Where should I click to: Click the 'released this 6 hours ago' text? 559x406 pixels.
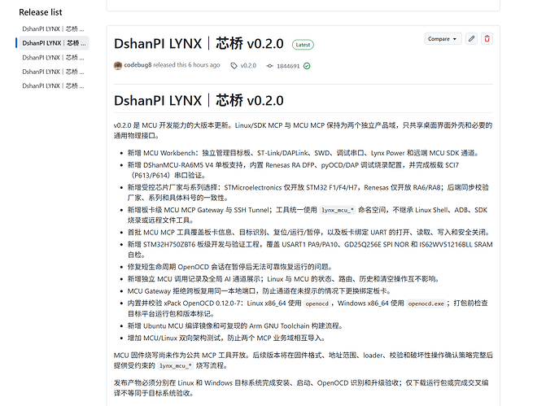click(186, 65)
